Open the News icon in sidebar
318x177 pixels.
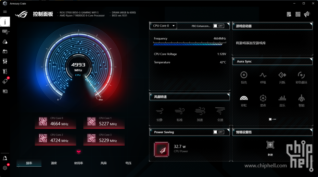(5, 91)
